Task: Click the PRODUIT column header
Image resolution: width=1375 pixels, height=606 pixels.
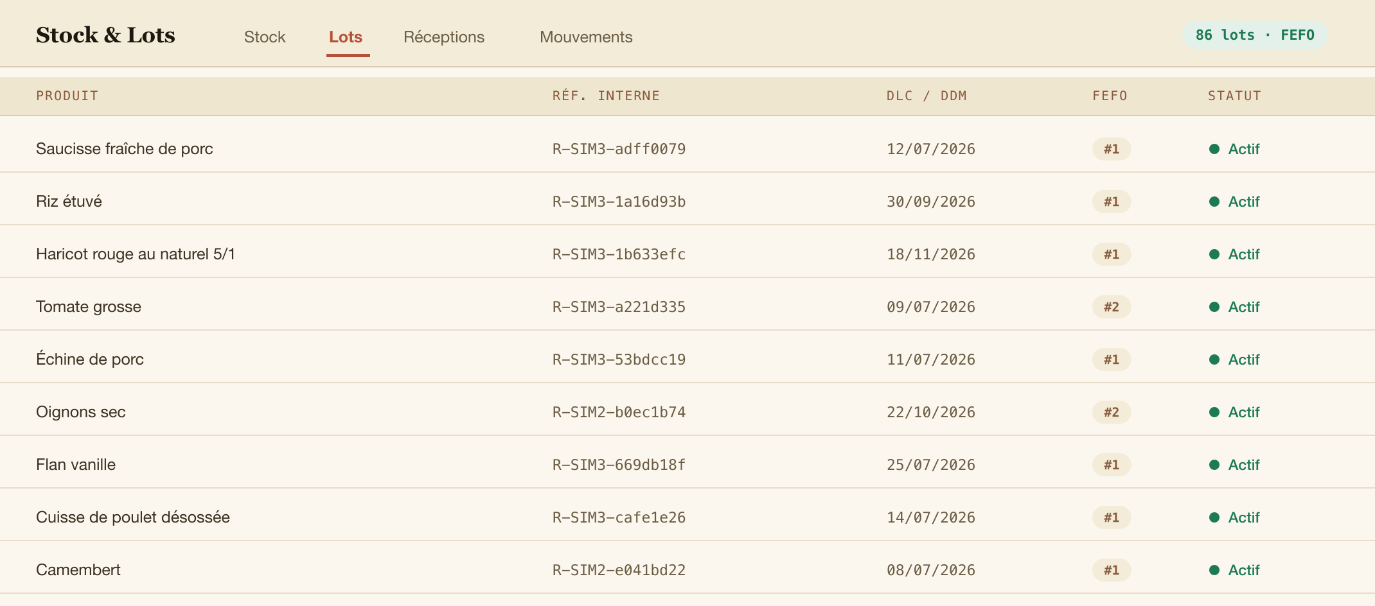Action: (x=67, y=96)
